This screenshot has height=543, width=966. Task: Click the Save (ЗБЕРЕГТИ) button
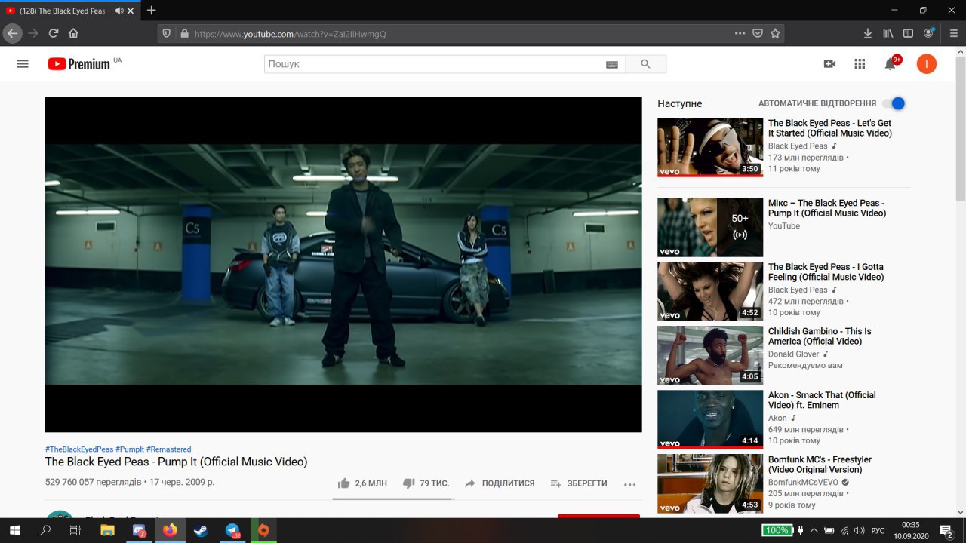pos(579,483)
